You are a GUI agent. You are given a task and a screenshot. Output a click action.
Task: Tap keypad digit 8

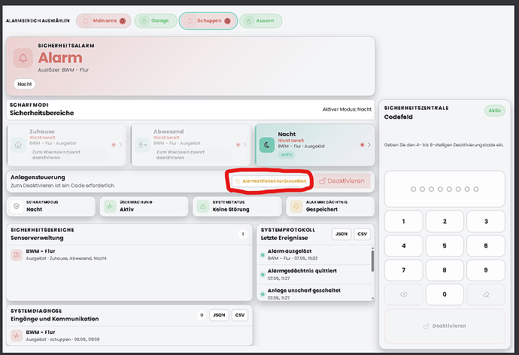pos(445,270)
